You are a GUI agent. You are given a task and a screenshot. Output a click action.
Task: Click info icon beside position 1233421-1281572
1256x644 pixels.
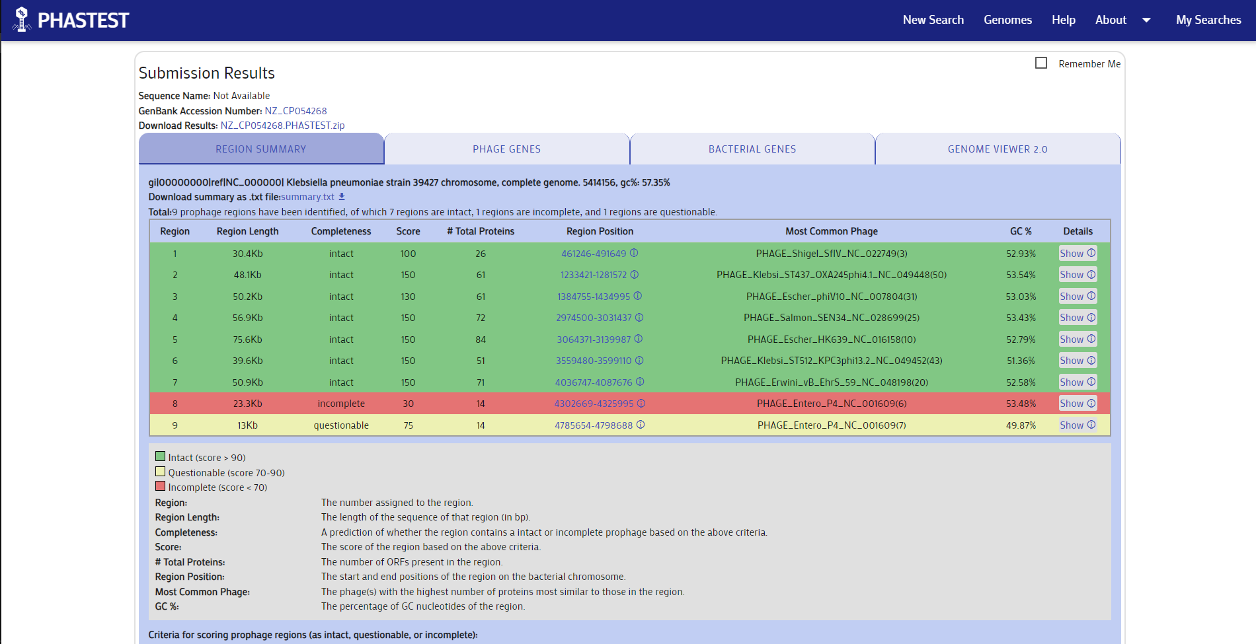click(635, 275)
